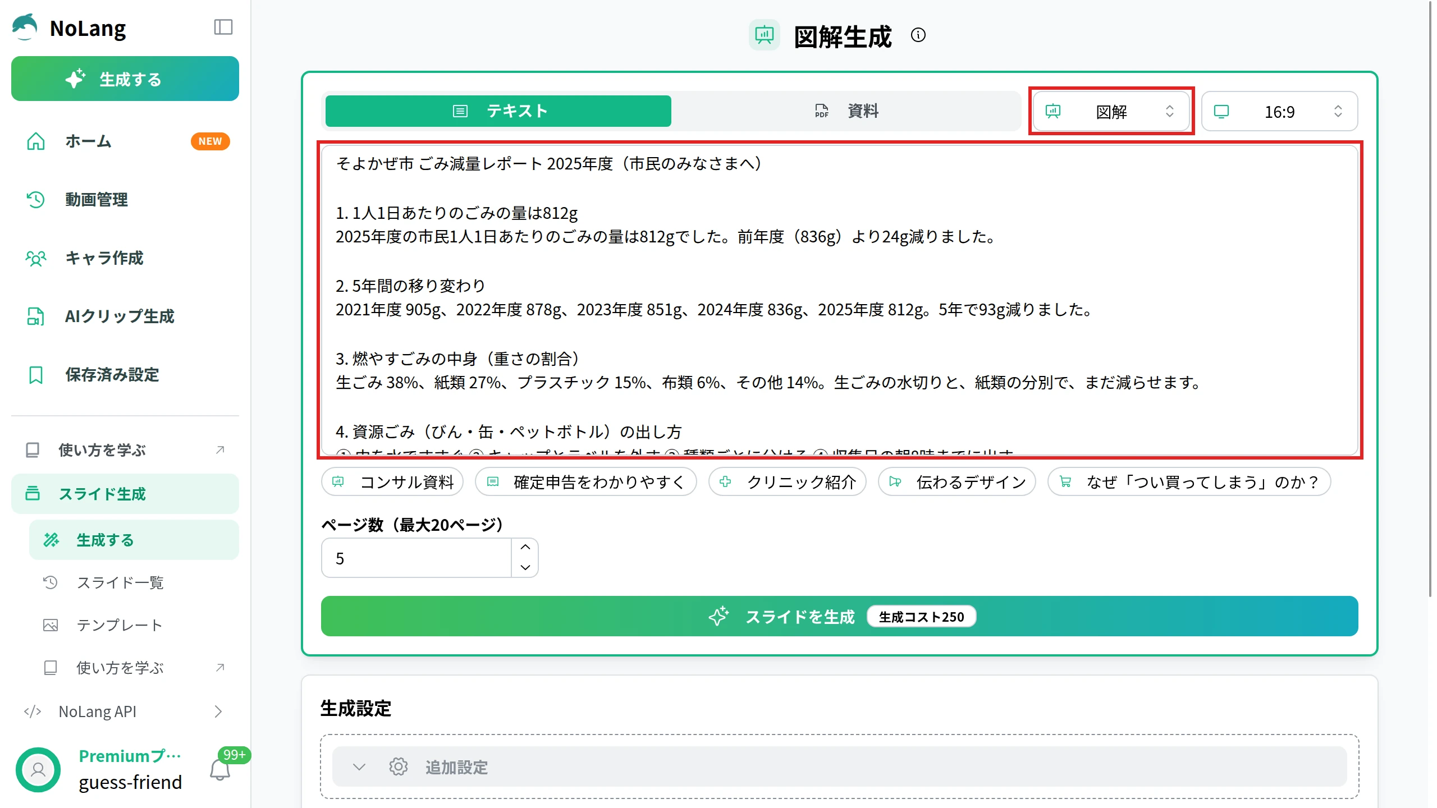
Task: Open the 16:9 aspect ratio dropdown
Action: [x=1280, y=111]
